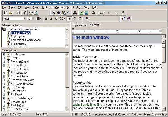Click the What's This help cursor icon
Viewport: 168px width, 117px height.
(x=124, y=19)
